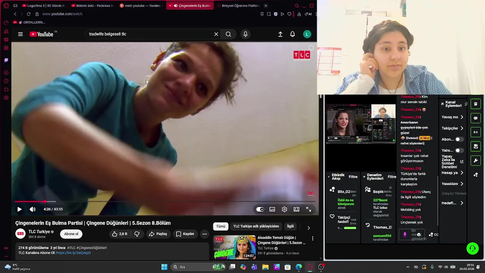The width and height of the screenshot is (485, 273).
Task: Open the green chat bubble icon
Action: (476, 118)
